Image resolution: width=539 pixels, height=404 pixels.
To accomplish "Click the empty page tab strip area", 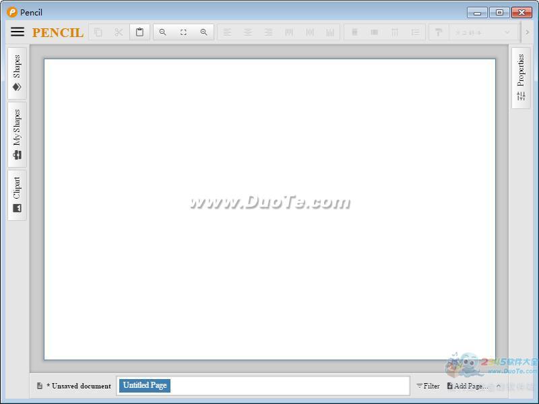I will [290, 385].
